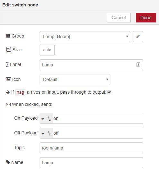The height and width of the screenshot is (170, 159).
Task: Click the Label text field containing Lamp
Action: [x=91, y=65]
